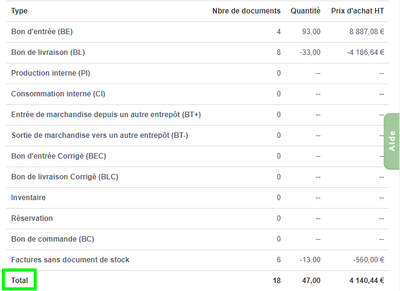The image size is (400, 291).
Task: Click document count 6 for Factures
Action: click(x=278, y=260)
